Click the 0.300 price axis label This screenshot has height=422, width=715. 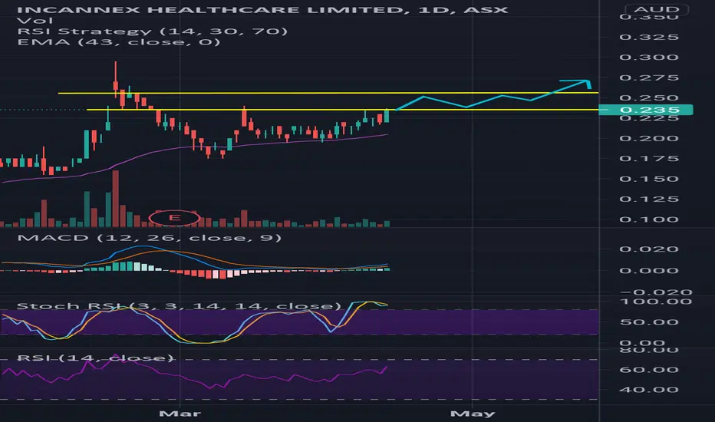point(649,57)
